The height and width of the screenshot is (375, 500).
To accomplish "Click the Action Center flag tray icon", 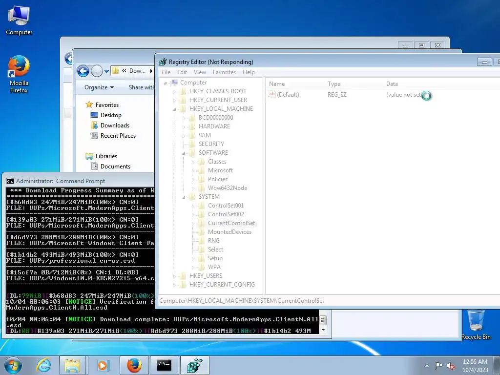I will point(439,365).
